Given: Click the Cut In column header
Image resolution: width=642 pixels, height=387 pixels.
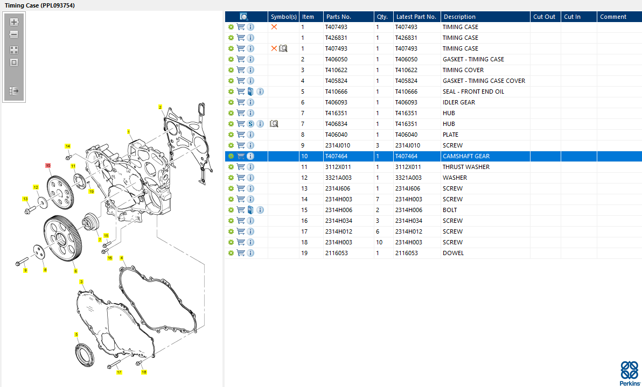Looking at the screenshot, I should 579,17.
